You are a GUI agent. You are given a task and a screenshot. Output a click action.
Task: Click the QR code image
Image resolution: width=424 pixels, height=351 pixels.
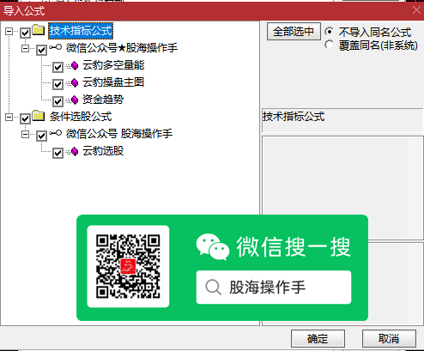point(128,266)
